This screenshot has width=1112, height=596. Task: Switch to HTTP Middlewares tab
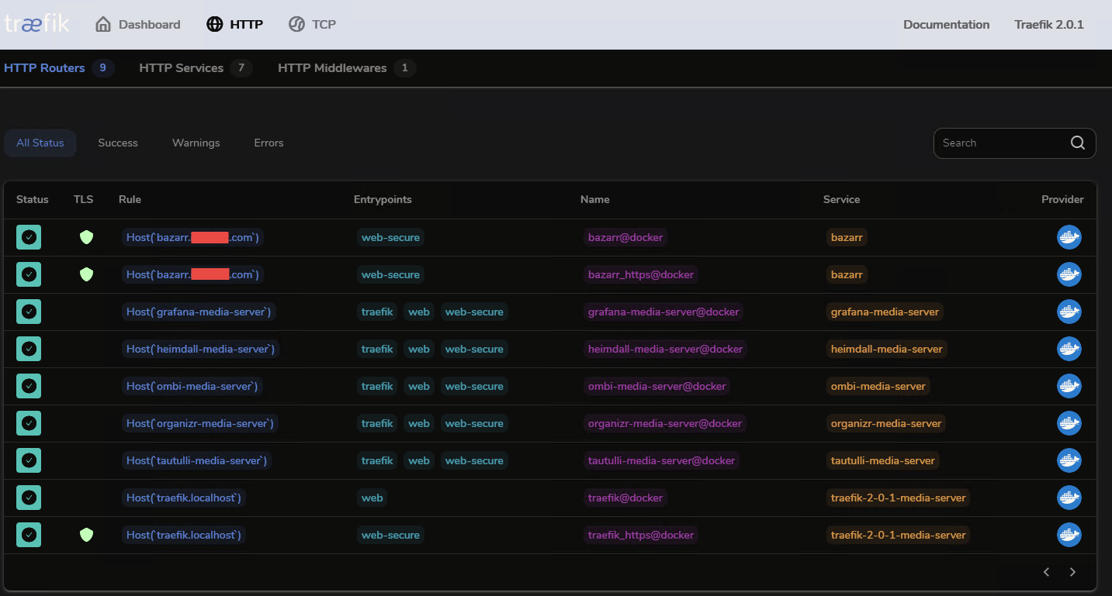point(347,68)
